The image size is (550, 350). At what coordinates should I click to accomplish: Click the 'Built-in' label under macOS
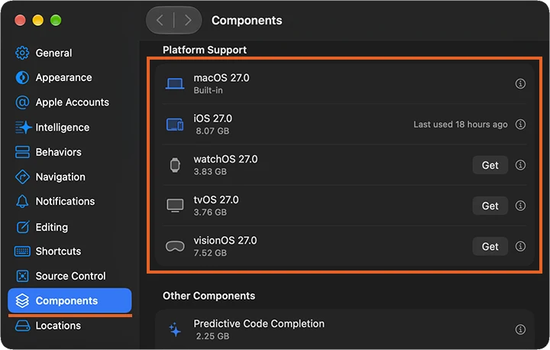[x=208, y=90]
